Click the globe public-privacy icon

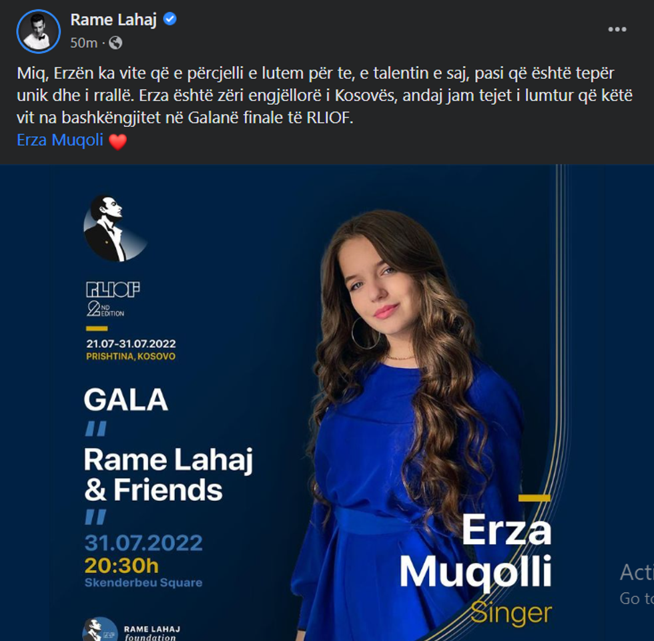coord(115,43)
